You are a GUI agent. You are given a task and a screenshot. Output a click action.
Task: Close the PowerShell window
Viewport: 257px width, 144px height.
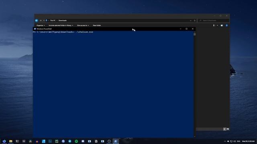(193, 29)
